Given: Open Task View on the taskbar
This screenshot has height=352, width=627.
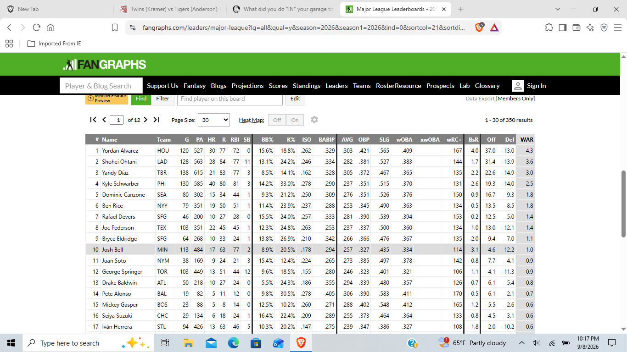Looking at the screenshot, I should point(165,343).
